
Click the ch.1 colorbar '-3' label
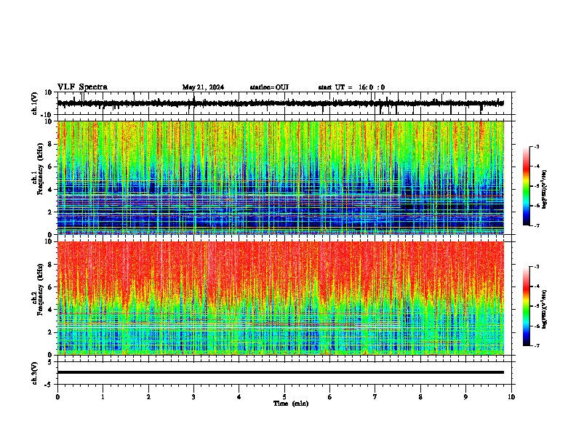[536, 146]
